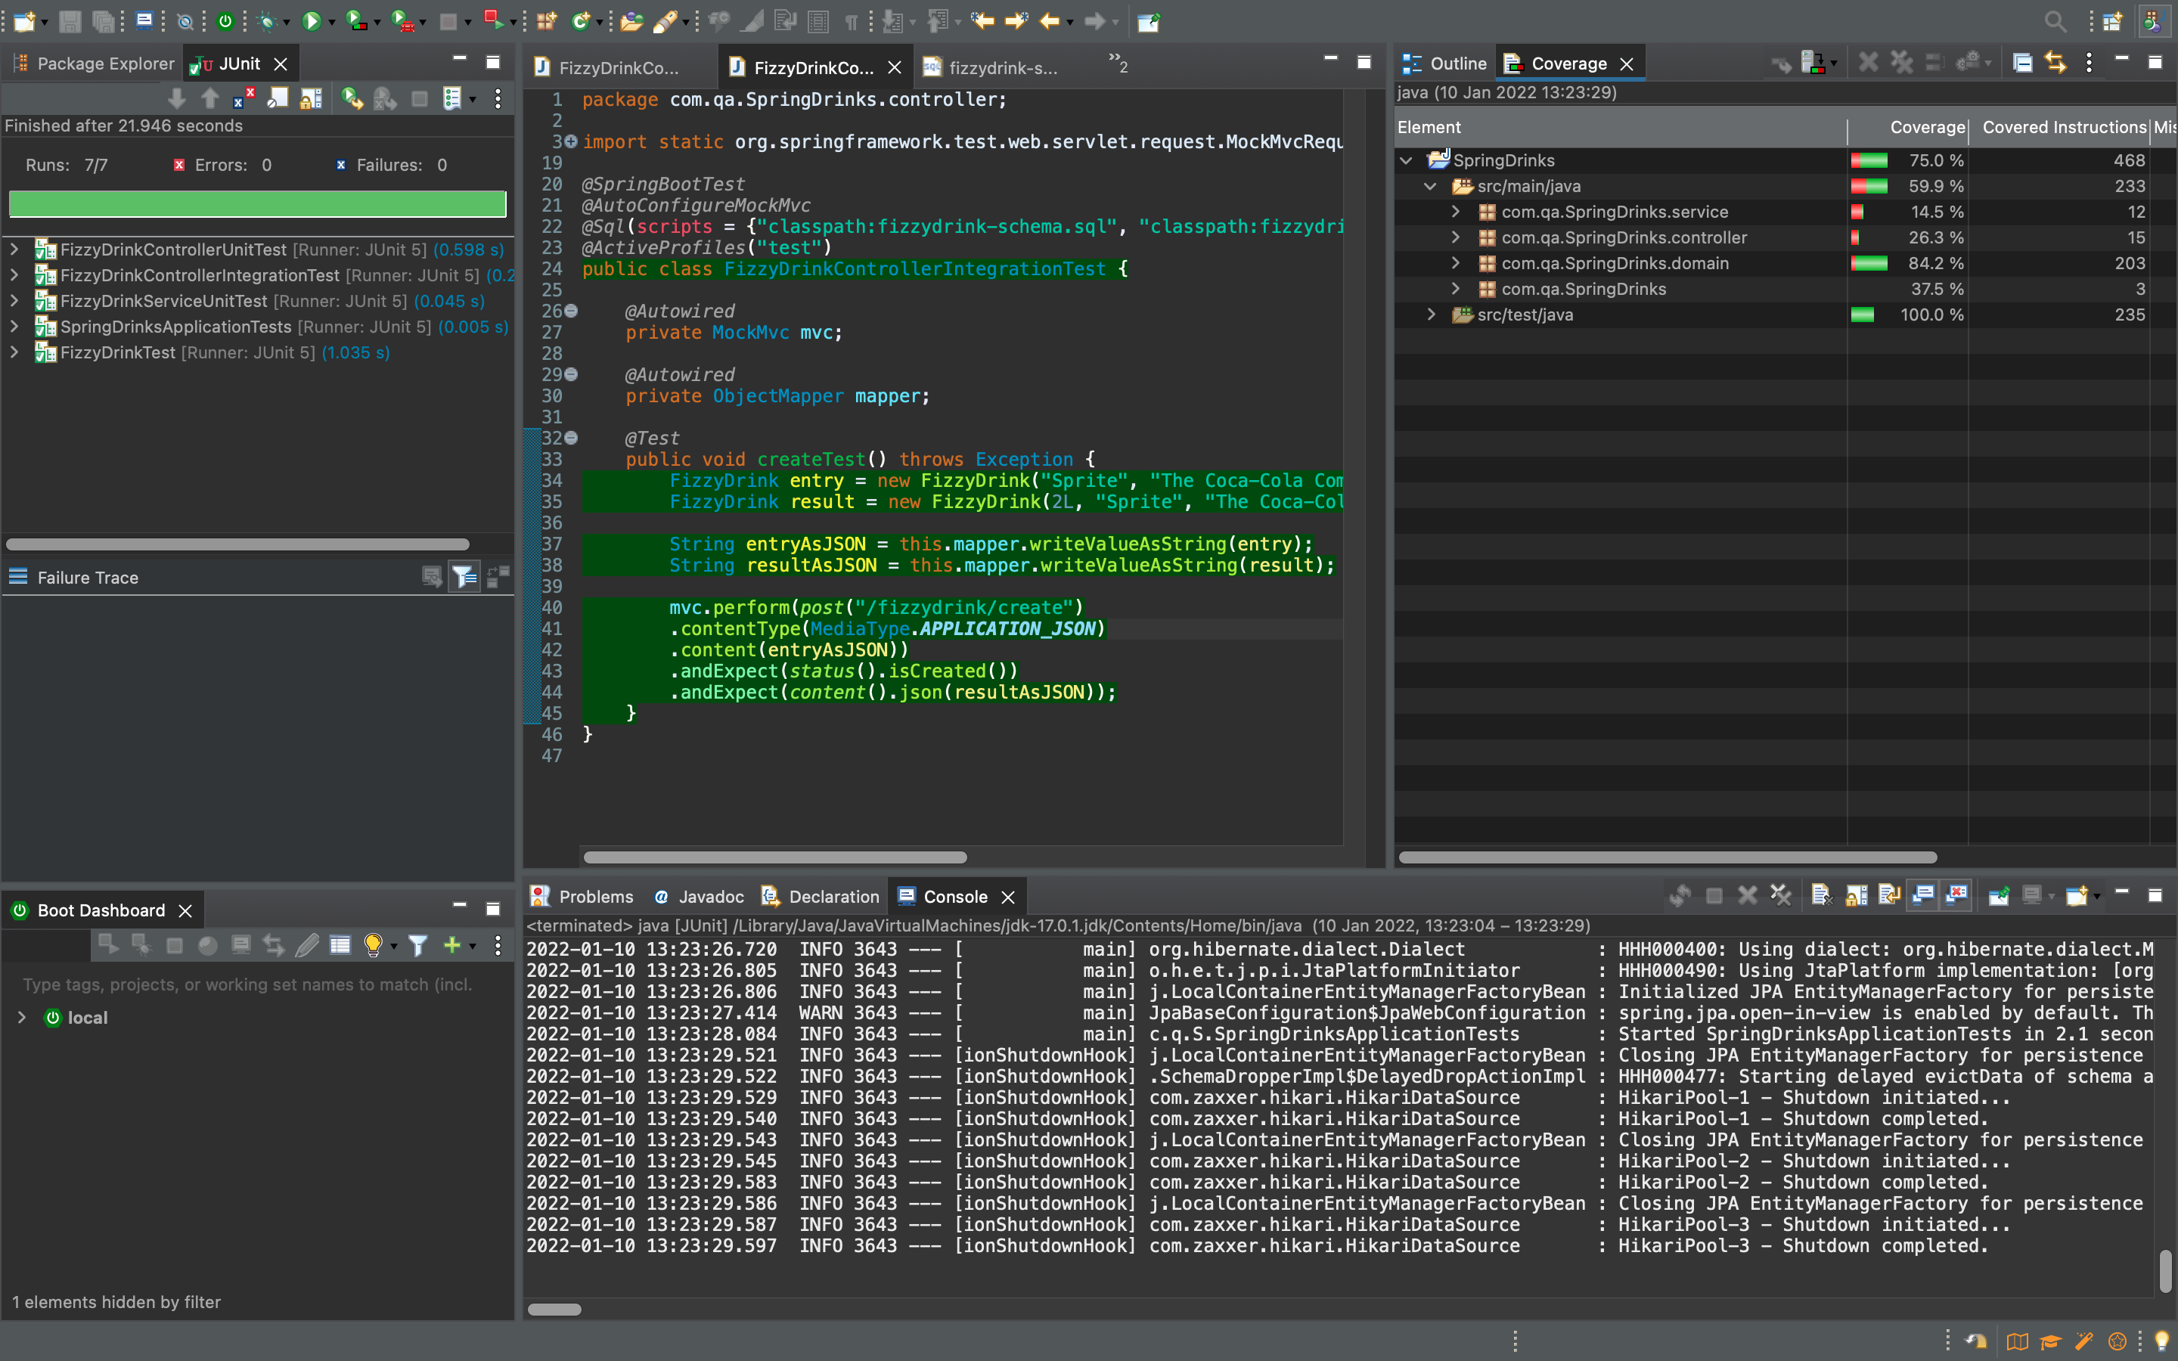Click Link with Current Selection in Coverage
Viewport: 2178px width, 1361px height.
point(2055,63)
